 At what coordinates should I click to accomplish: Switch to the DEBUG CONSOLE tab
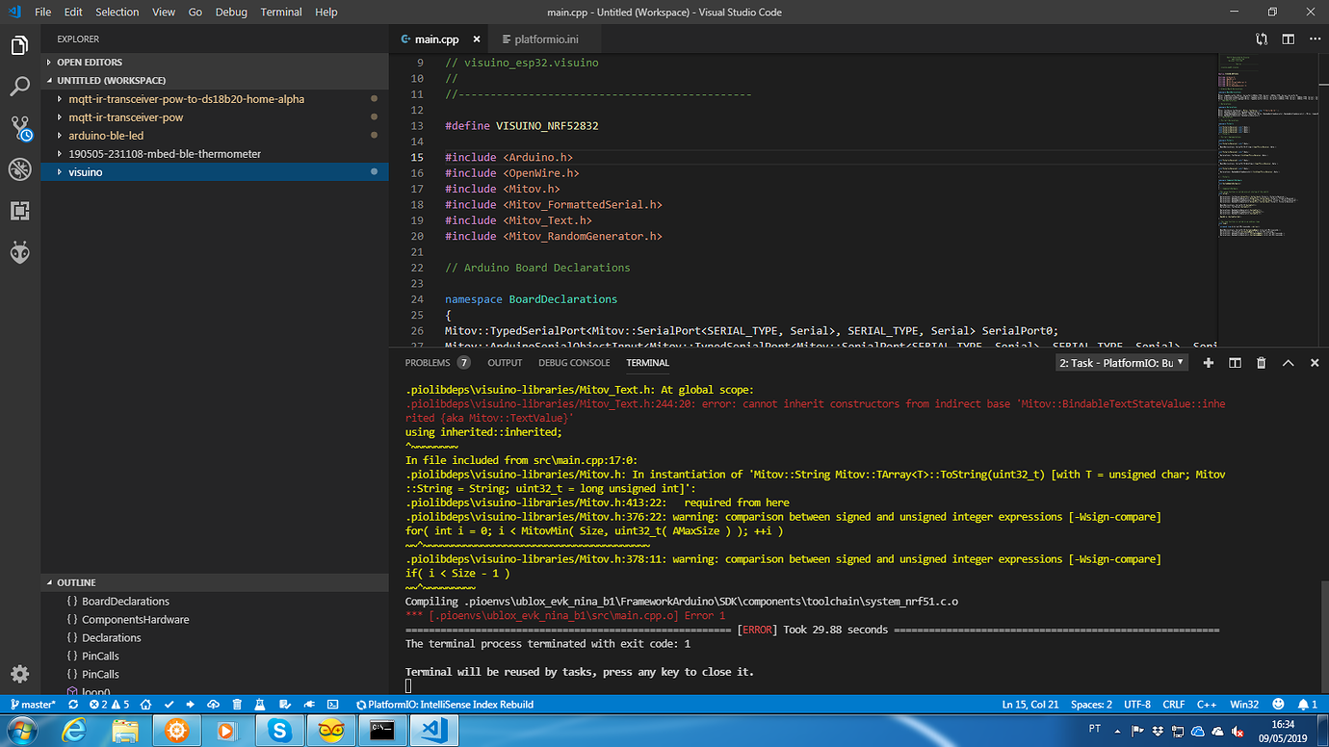point(574,363)
